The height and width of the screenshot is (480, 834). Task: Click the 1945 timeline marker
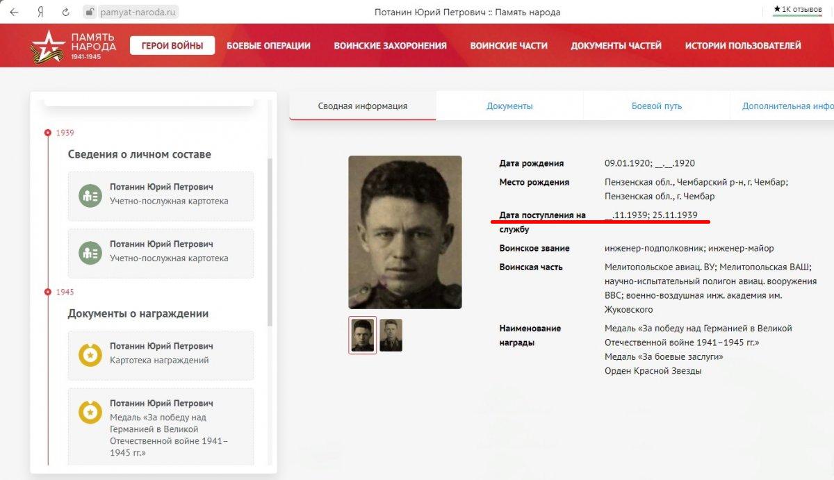point(48,292)
